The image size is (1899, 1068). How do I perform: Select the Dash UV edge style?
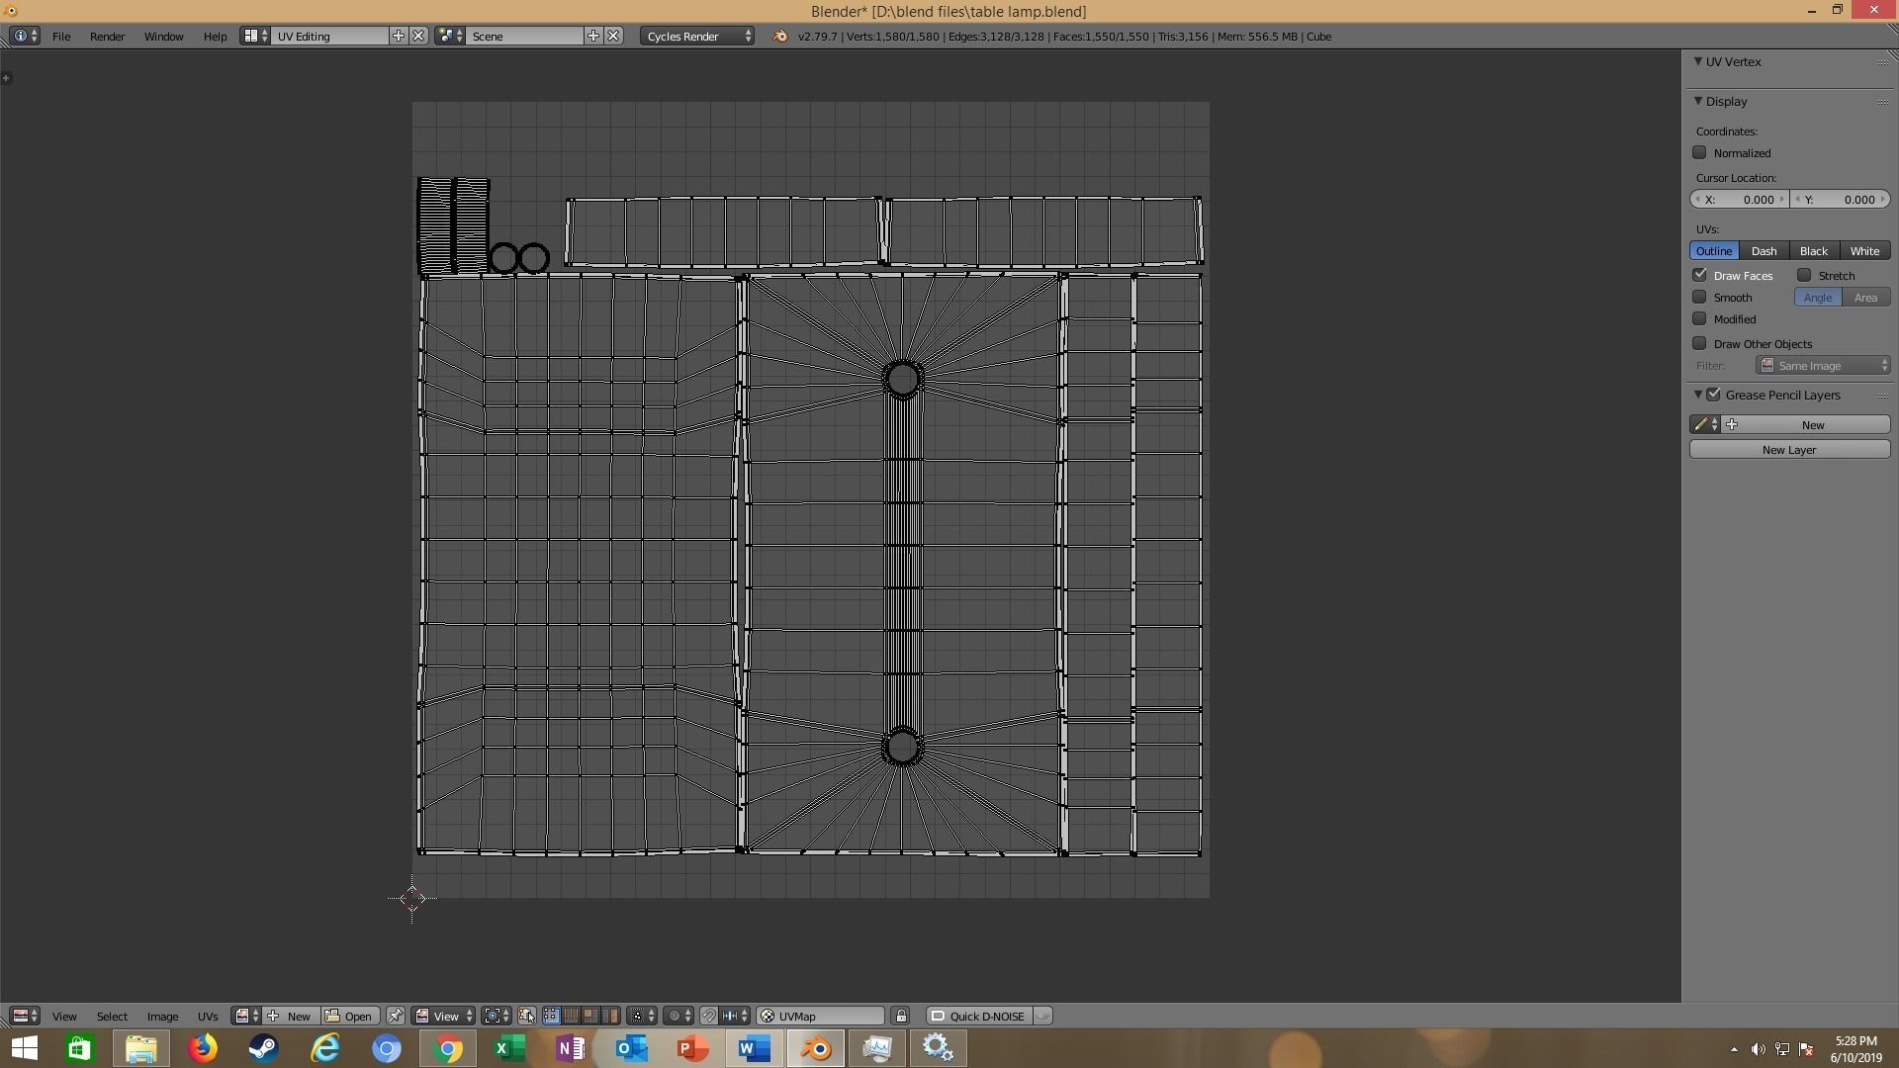tap(1763, 250)
